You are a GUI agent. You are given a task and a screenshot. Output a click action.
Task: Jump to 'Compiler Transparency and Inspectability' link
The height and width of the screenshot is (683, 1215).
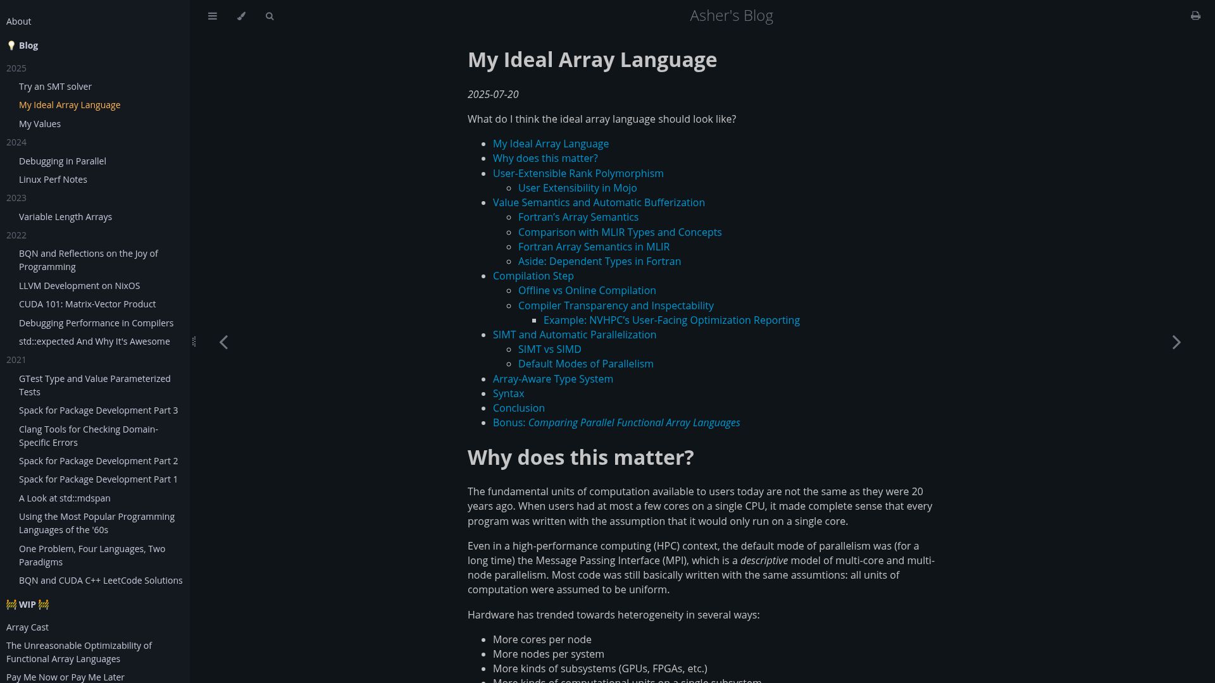pyautogui.click(x=616, y=305)
